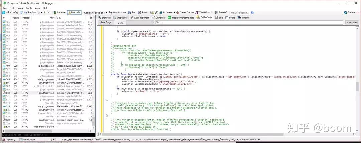Click the camera screenshot icon
361x143 pixels.
tap(152, 12)
